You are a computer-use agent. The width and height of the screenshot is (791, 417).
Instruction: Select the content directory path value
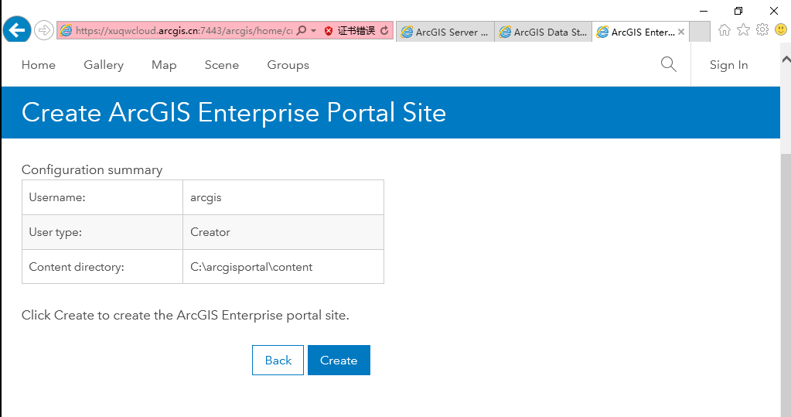251,267
